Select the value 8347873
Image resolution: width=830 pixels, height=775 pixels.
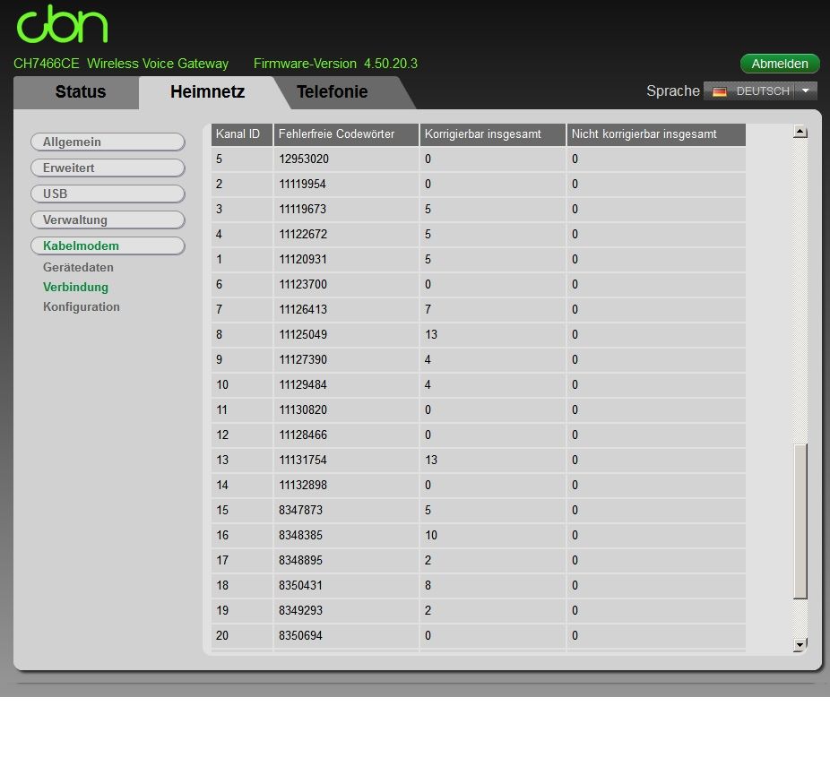click(x=300, y=510)
